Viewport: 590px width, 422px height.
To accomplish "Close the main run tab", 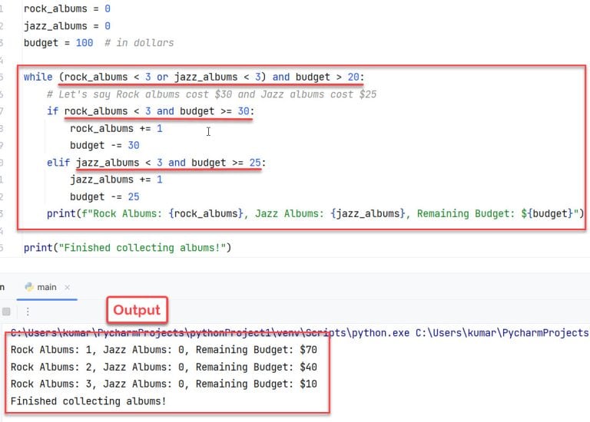I will pos(68,288).
